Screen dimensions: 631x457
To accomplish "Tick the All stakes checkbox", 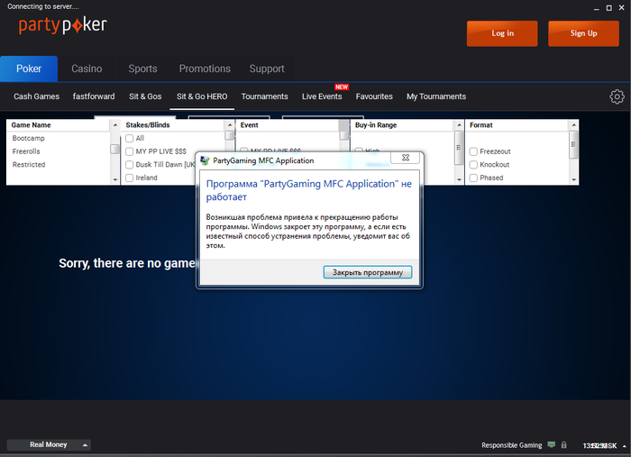I will click(x=129, y=139).
